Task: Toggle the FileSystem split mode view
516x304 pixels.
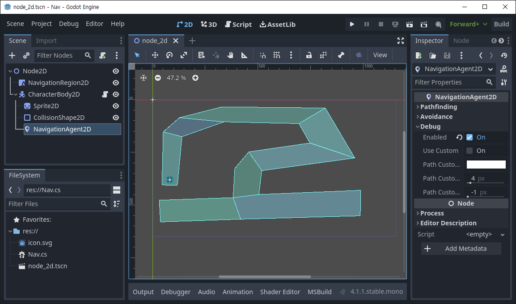Action: (117, 190)
